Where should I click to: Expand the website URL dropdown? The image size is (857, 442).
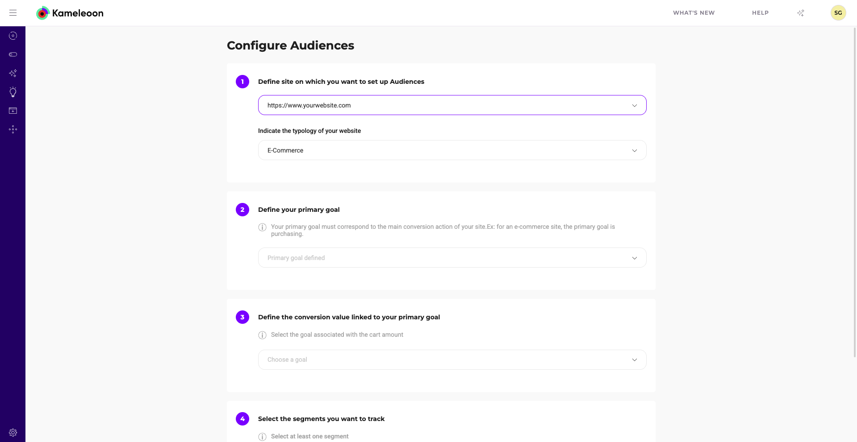tap(452, 105)
